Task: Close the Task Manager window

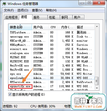Action: click(99, 3)
